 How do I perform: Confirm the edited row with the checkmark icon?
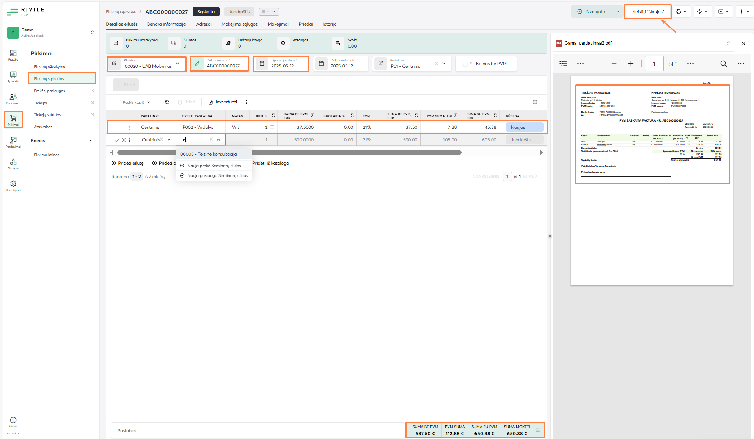[117, 140]
